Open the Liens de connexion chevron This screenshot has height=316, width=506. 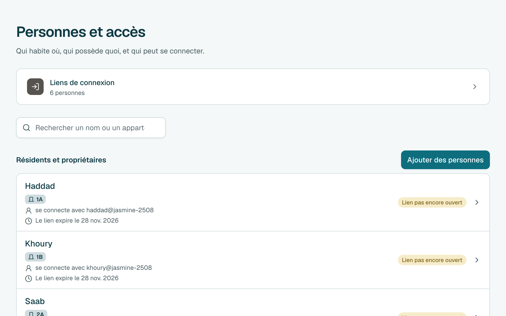475,87
